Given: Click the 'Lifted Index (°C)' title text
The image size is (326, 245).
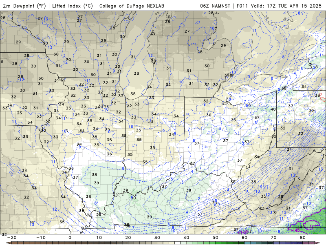Looking at the screenshot, I should tap(73, 6).
